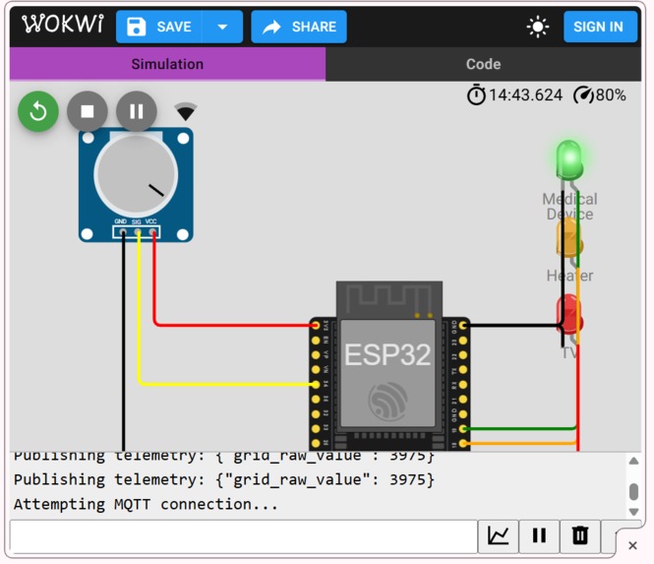Image resolution: width=654 pixels, height=564 pixels.
Task: Switch to the Simulation tab
Action: coord(167,64)
